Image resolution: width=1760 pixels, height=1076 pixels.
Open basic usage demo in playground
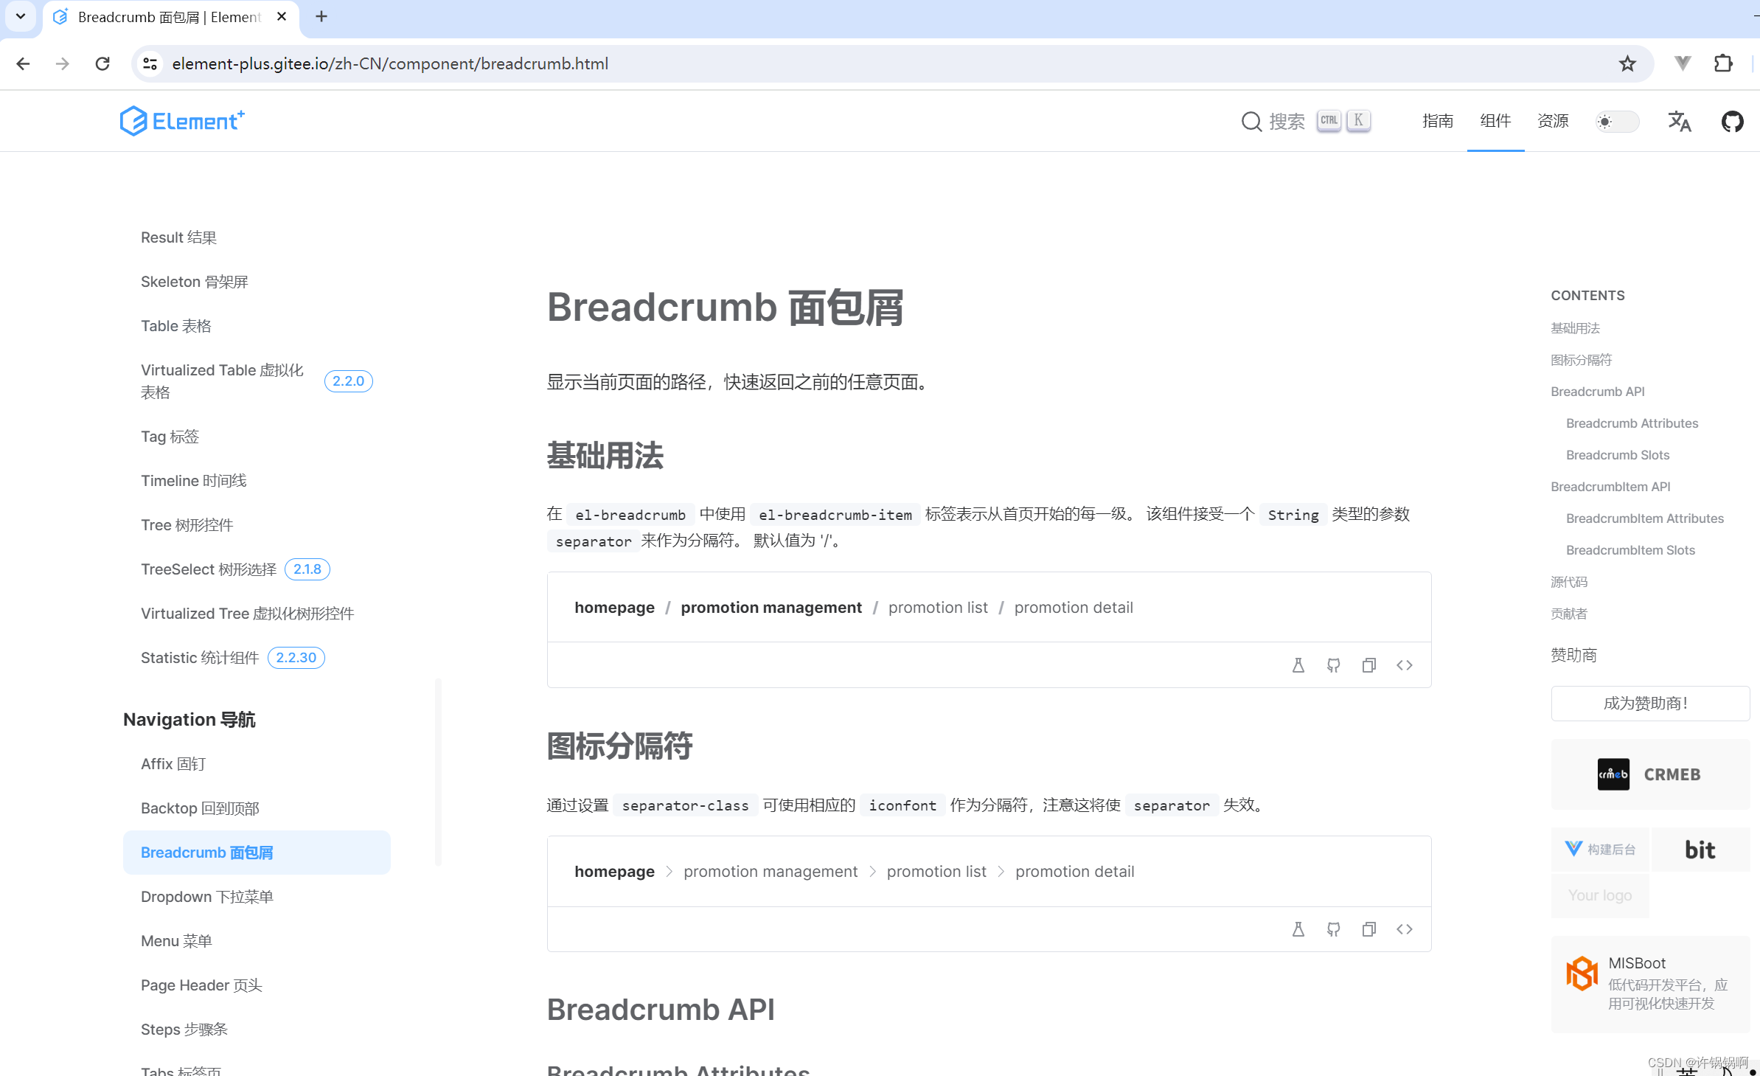click(x=1298, y=665)
